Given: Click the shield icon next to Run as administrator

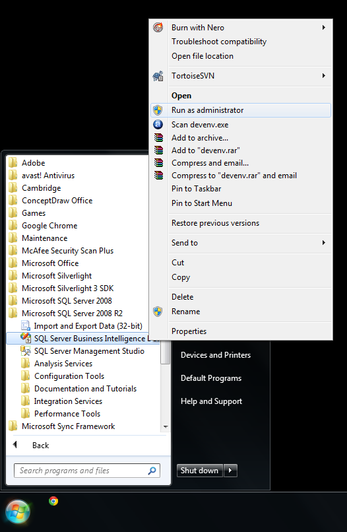Looking at the screenshot, I should coord(158,110).
